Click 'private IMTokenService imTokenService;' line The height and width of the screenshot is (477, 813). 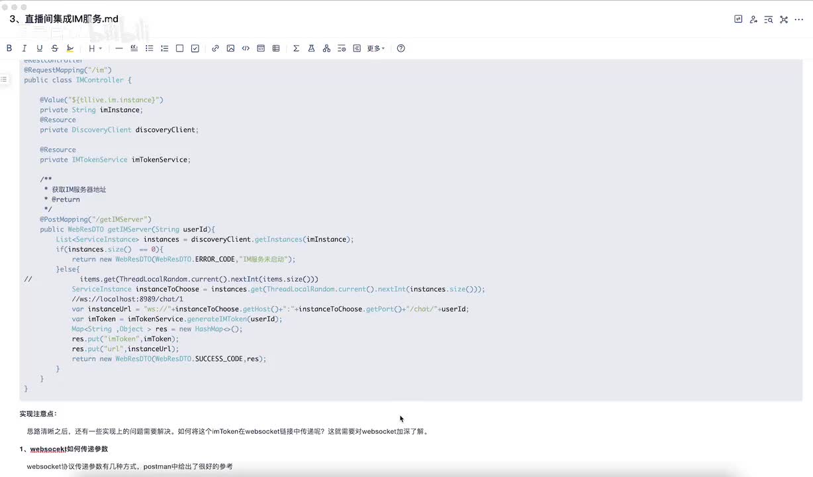115,160
